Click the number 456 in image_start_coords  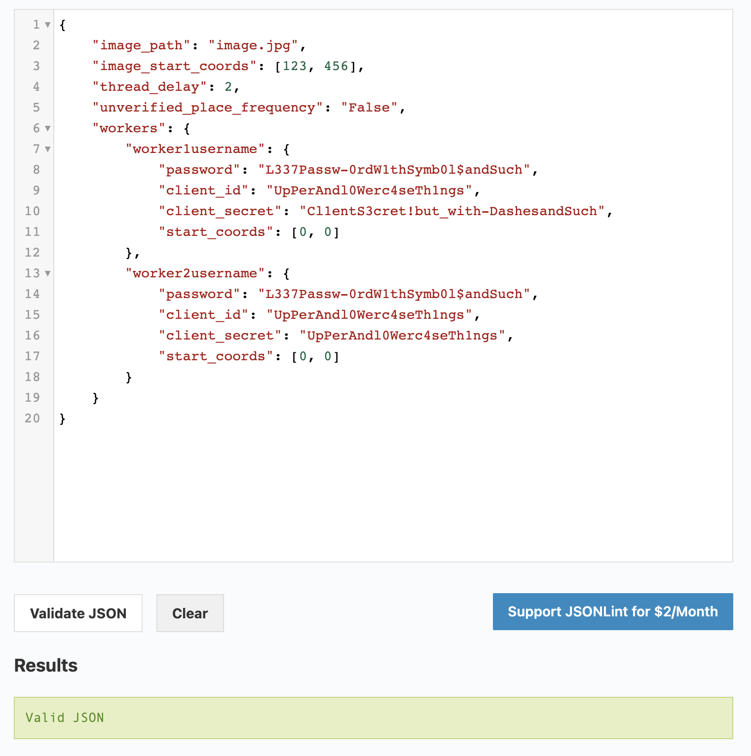(336, 66)
